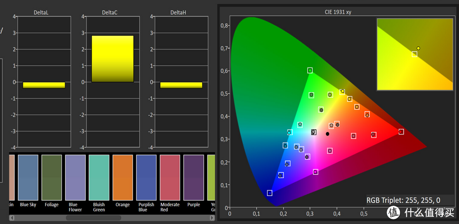
Task: Click the yellow DeltaL bar
Action: (x=44, y=85)
